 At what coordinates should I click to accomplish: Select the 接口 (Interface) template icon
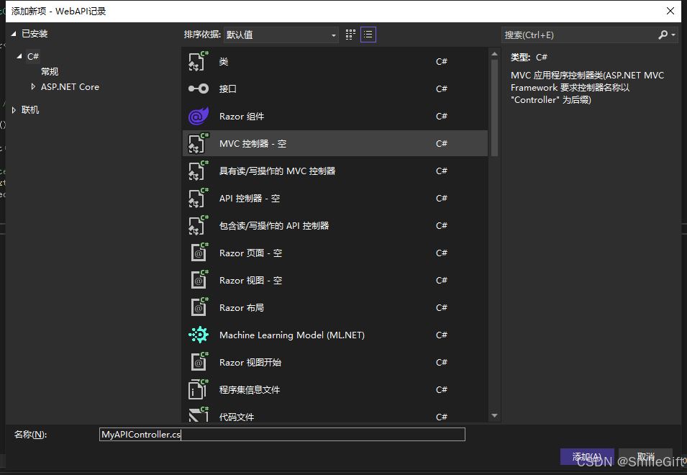point(198,89)
